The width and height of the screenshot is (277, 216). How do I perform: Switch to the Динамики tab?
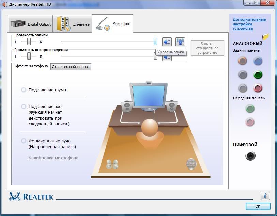click(73, 24)
